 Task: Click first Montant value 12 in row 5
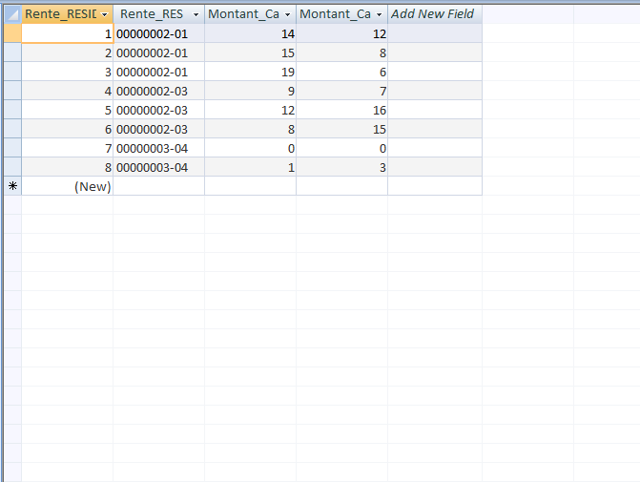tap(250, 110)
